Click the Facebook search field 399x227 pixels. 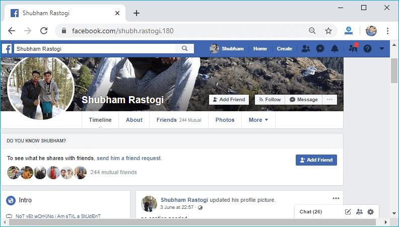coord(96,48)
